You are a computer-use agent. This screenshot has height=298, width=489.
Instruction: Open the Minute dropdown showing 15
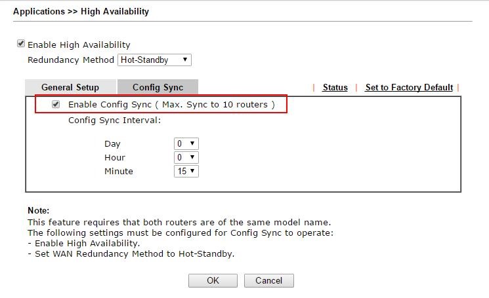click(186, 171)
